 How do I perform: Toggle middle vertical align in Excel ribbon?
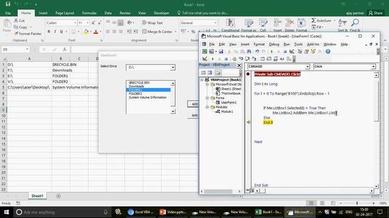coord(114,22)
